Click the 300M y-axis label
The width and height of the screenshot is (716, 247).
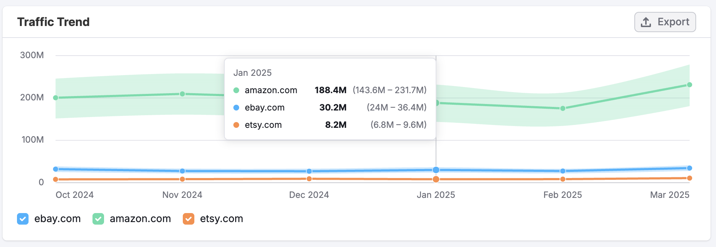coord(32,56)
